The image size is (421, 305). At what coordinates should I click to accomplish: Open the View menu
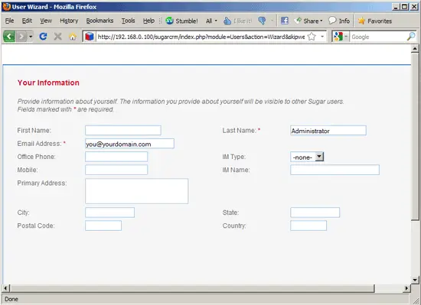click(46, 21)
